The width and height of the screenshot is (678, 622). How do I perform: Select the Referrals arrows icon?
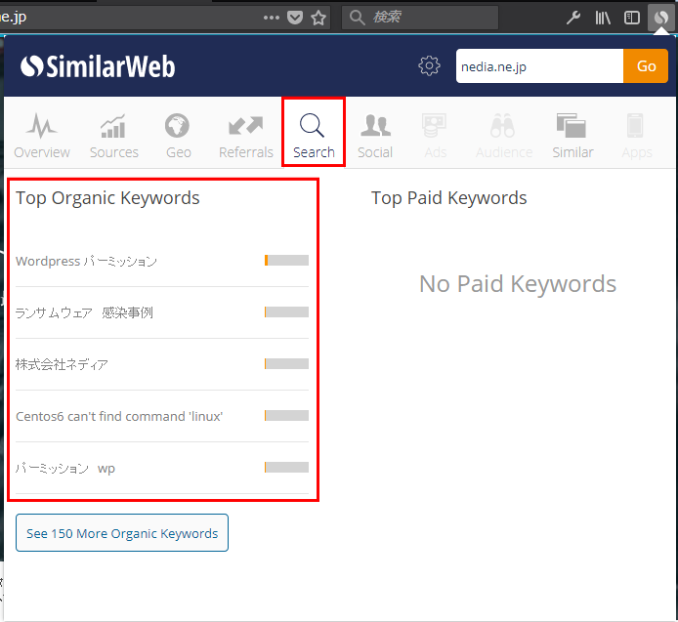tap(245, 126)
